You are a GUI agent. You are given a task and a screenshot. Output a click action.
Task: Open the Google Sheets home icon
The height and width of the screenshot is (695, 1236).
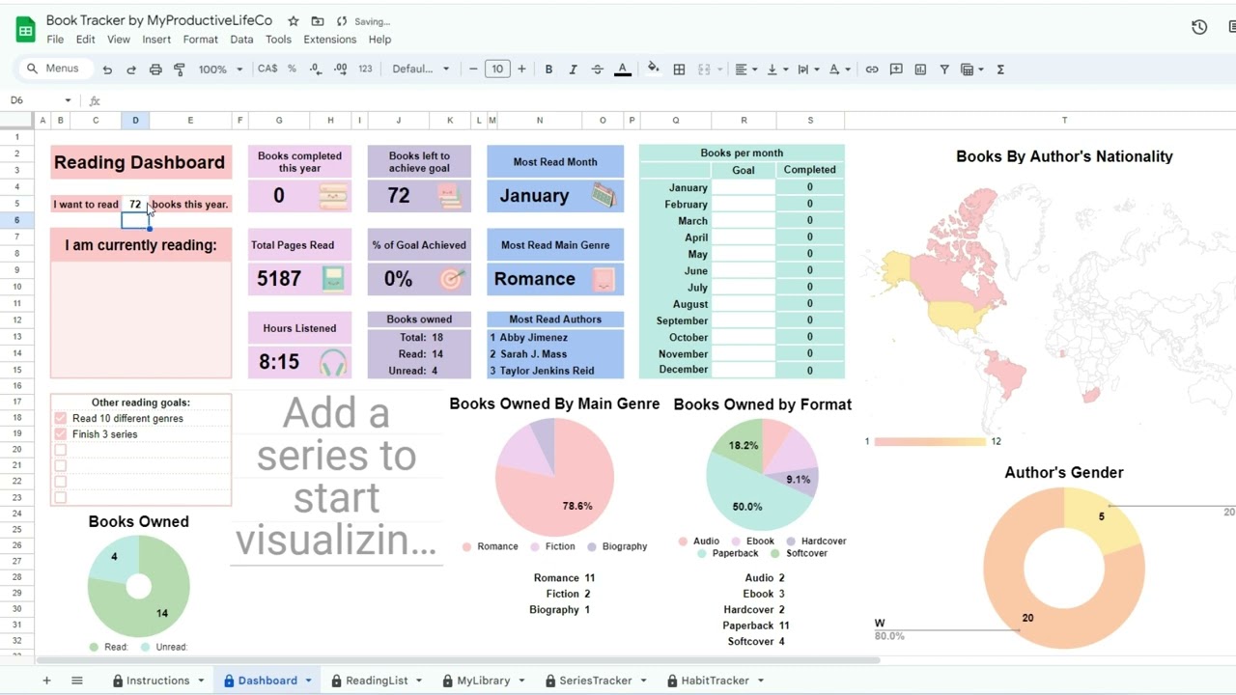tap(25, 30)
